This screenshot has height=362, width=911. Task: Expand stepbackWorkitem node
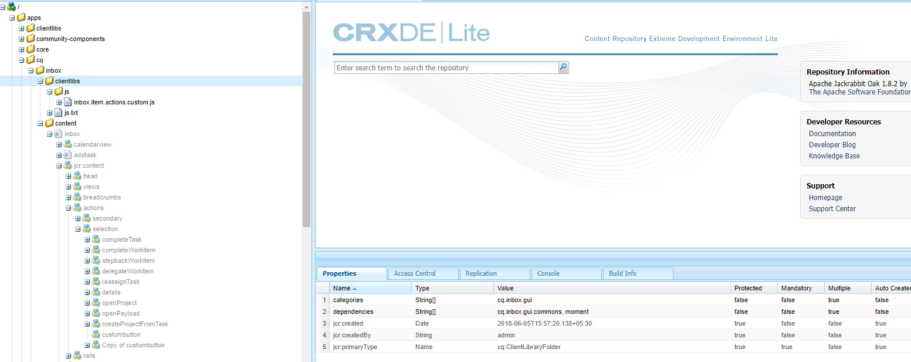click(87, 260)
